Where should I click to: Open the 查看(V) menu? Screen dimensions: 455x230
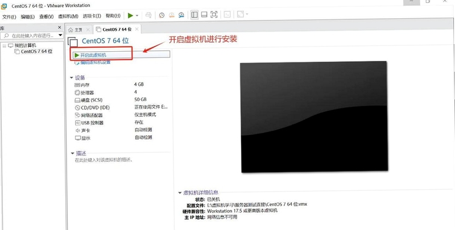[47, 17]
